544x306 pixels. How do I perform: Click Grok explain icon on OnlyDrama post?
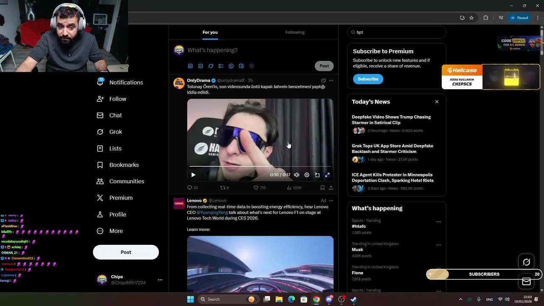tap(323, 80)
